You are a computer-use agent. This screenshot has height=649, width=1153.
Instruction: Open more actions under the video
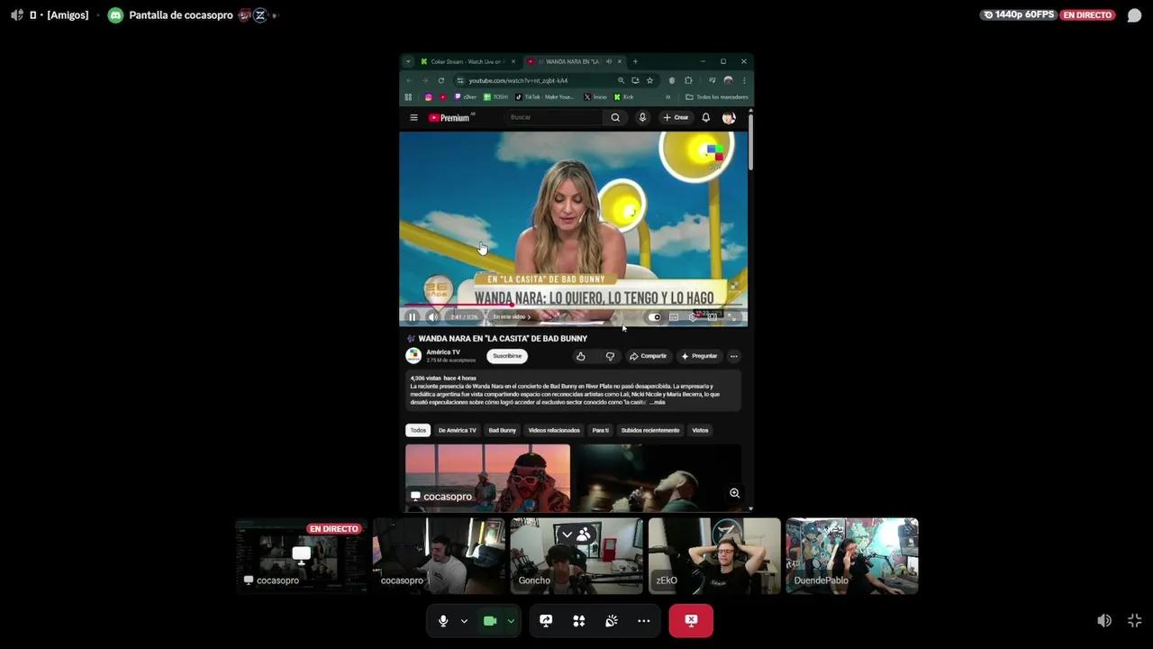[x=734, y=356]
